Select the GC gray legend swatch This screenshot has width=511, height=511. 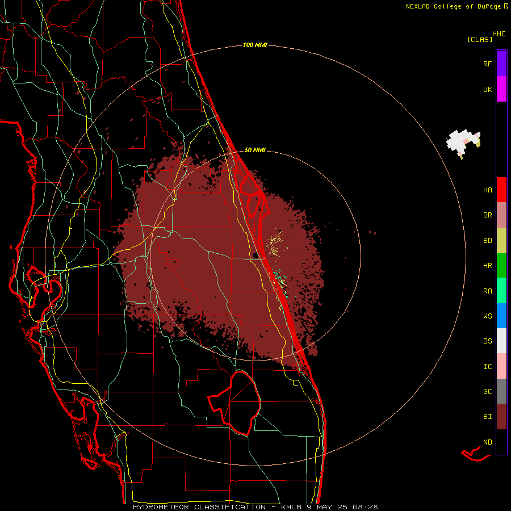[x=501, y=391]
